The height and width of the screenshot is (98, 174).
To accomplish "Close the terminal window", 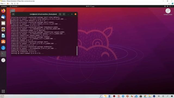I will tap(76, 14).
